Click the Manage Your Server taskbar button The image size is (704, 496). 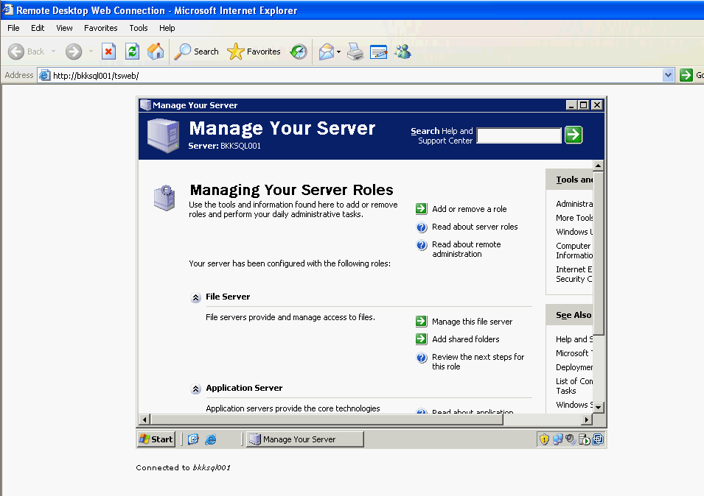(x=305, y=439)
